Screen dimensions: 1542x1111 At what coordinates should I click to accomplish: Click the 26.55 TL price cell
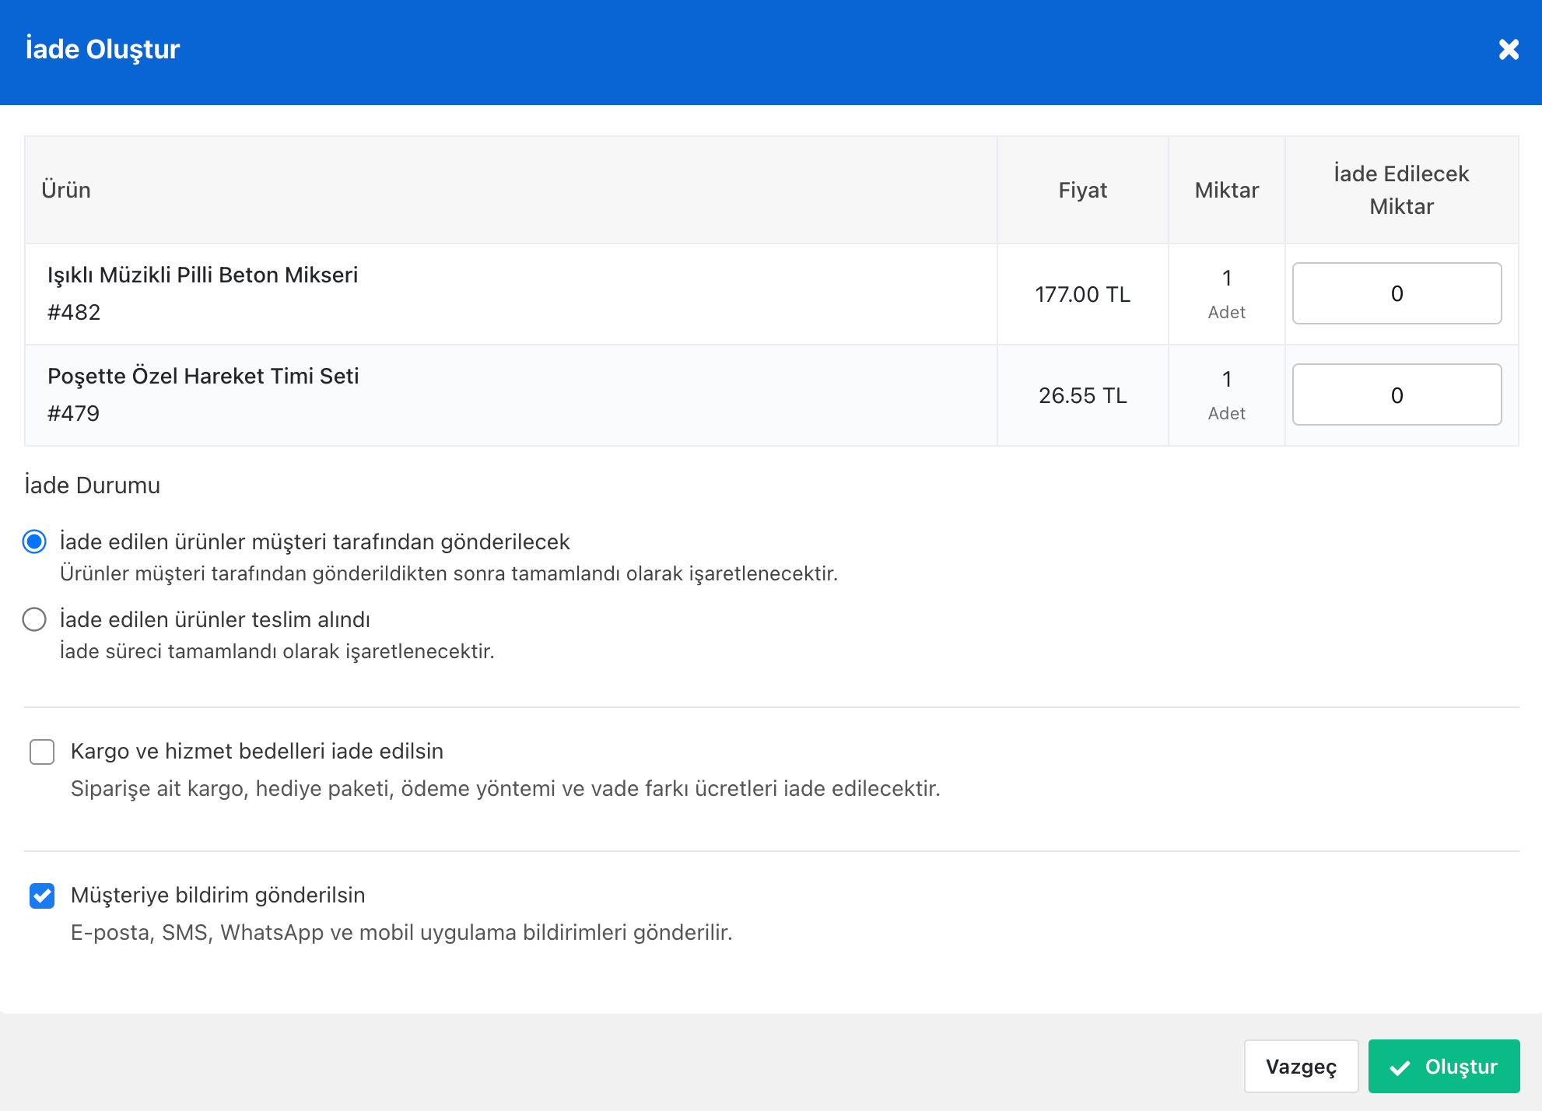(1082, 396)
